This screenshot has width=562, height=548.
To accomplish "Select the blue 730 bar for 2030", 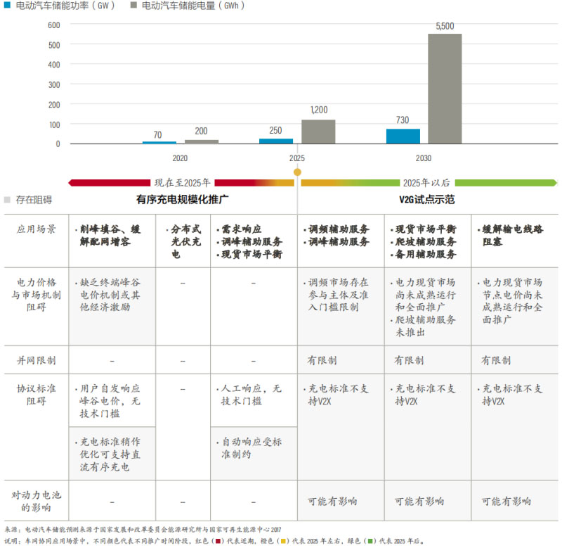I will (403, 136).
